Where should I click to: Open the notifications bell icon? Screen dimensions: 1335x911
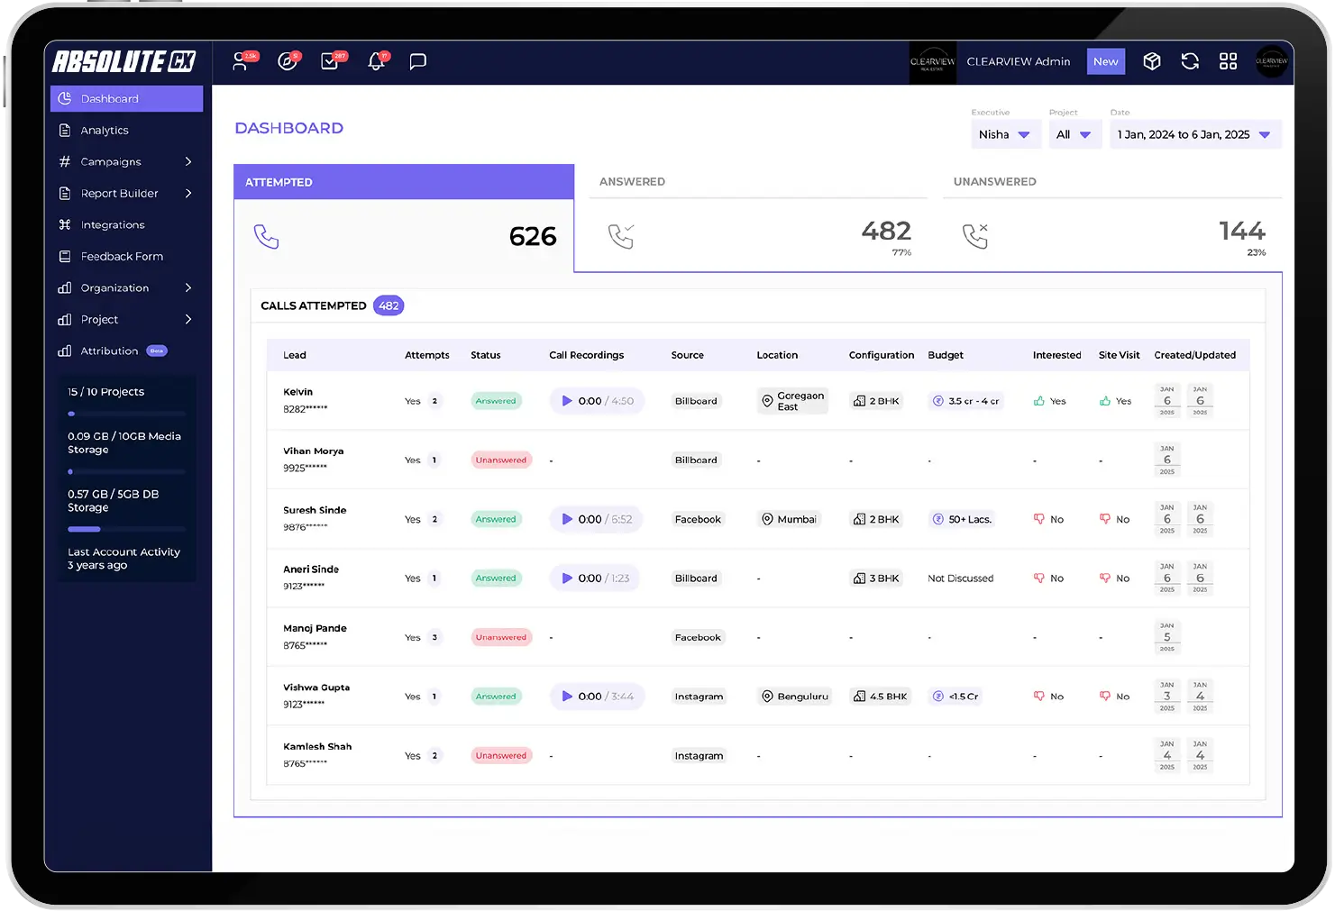(376, 62)
